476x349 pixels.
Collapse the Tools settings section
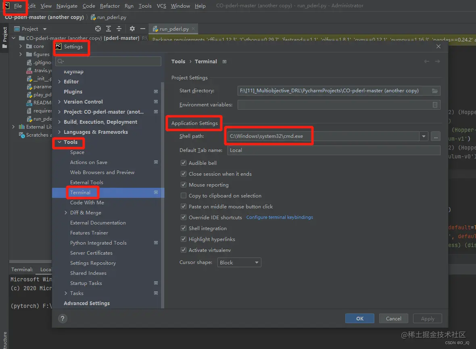(x=60, y=142)
